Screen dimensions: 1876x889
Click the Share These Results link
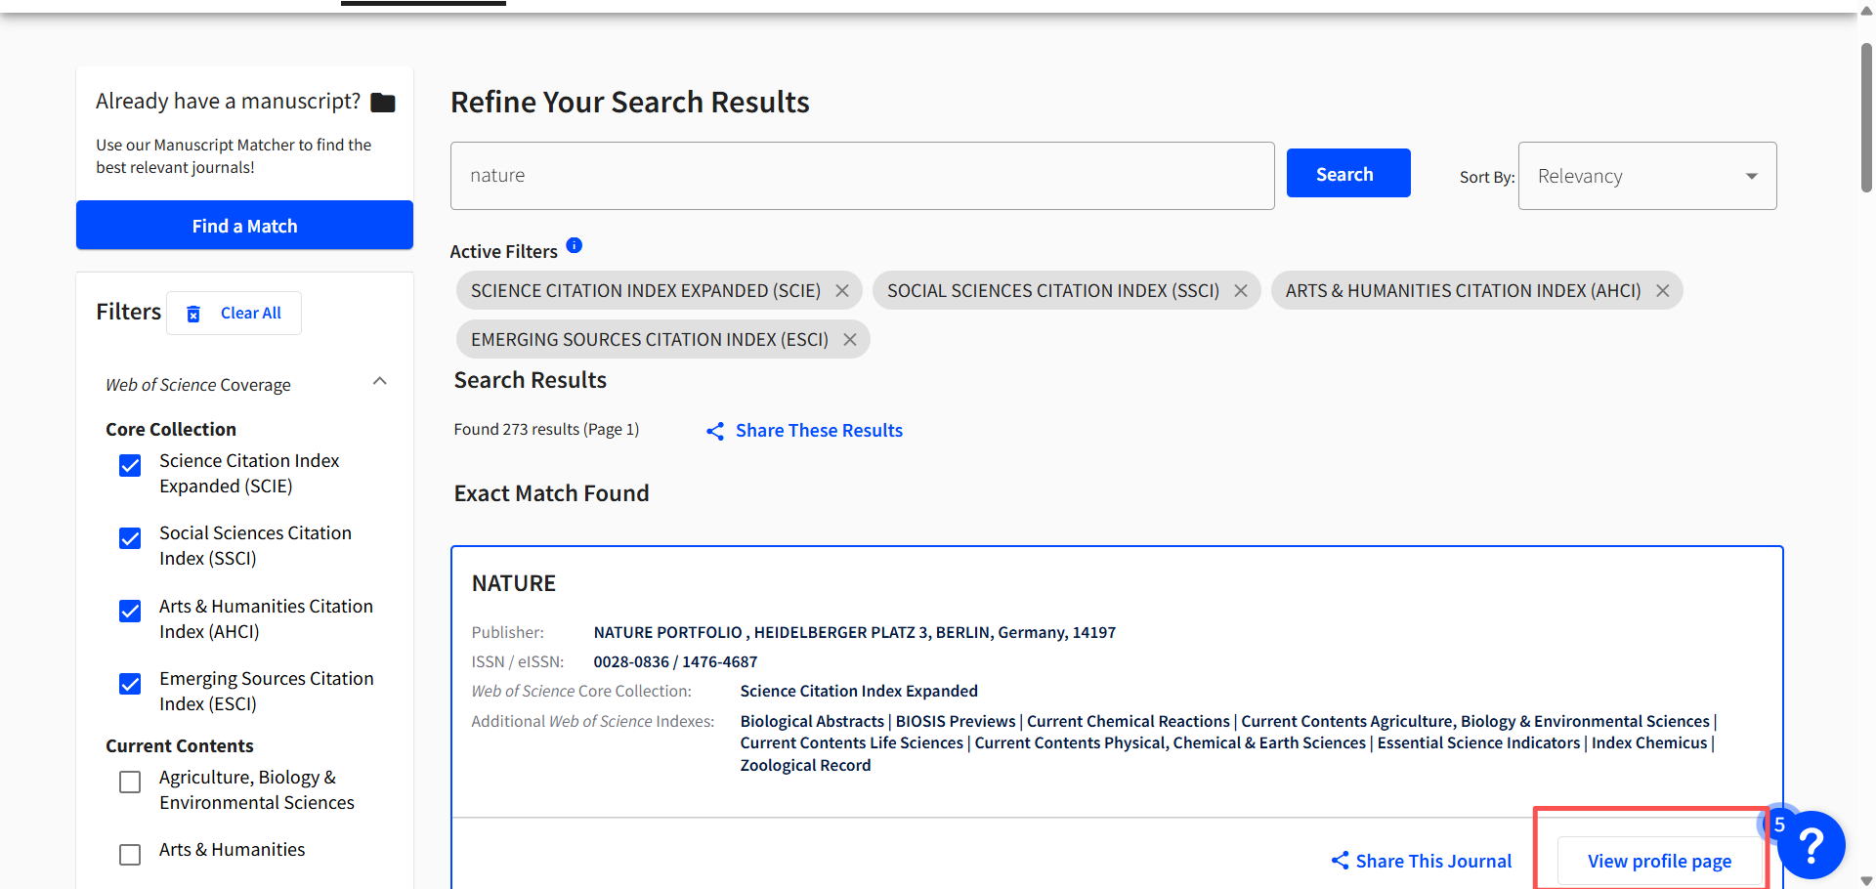coord(819,431)
